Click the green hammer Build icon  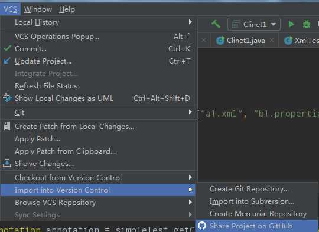pyautogui.click(x=216, y=24)
